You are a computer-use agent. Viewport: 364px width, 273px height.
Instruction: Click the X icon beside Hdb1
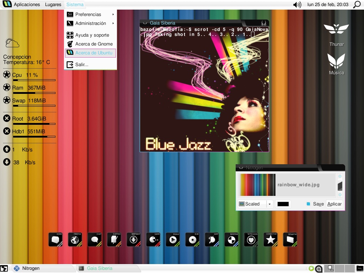7,131
